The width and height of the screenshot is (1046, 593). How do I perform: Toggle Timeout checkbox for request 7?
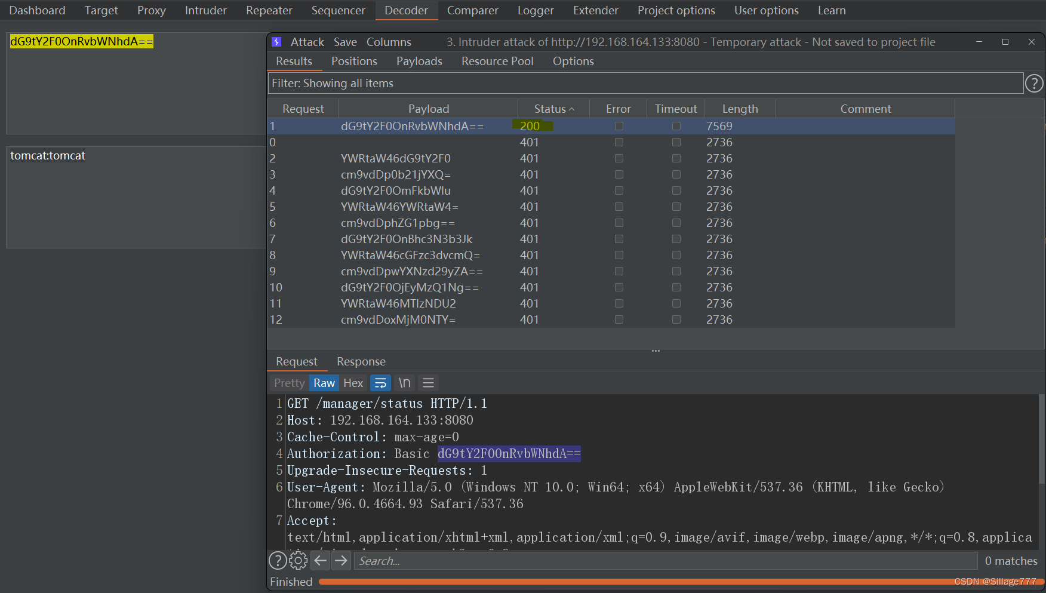676,239
